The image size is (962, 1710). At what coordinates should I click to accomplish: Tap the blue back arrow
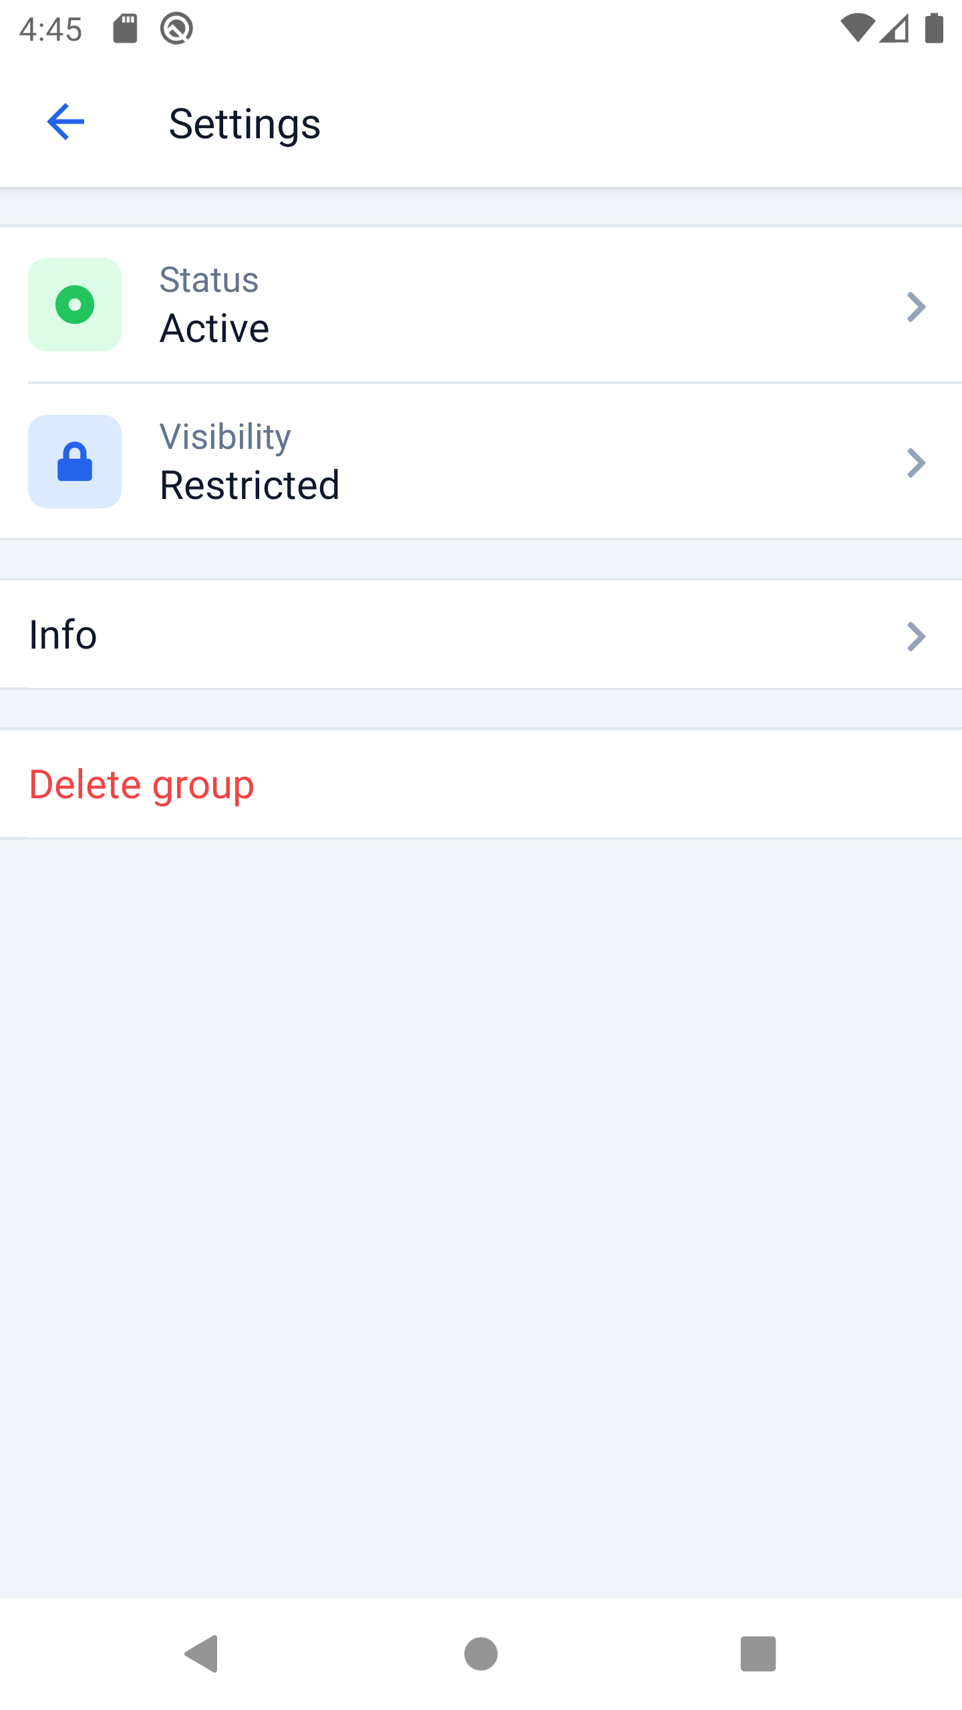tap(65, 122)
